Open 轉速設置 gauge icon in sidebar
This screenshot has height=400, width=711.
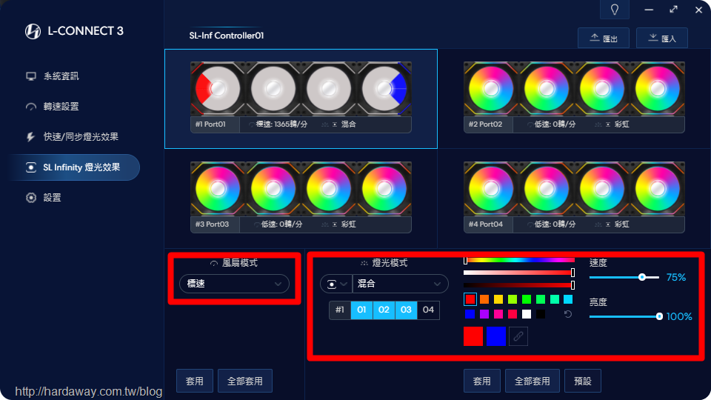(31, 107)
